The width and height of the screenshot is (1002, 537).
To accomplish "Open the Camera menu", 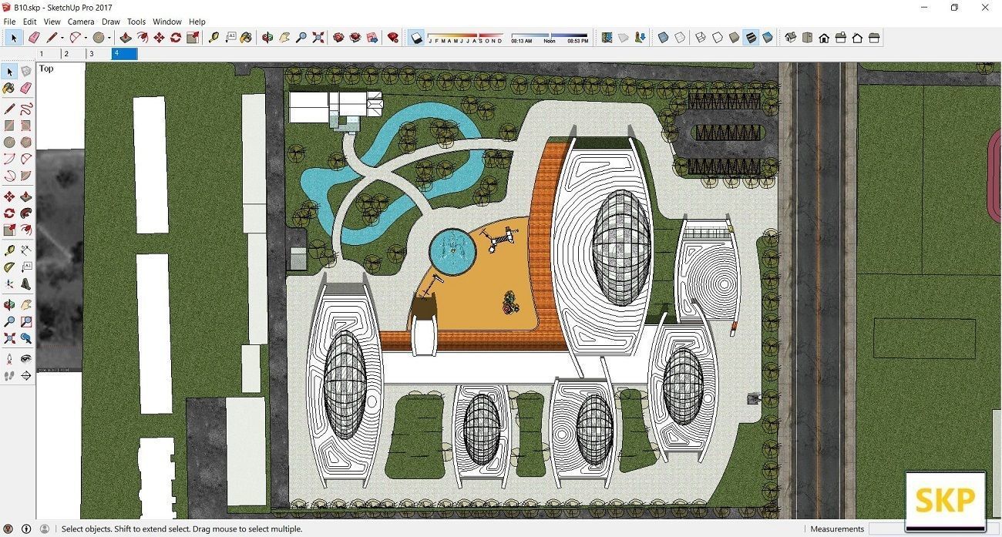I will 81,22.
